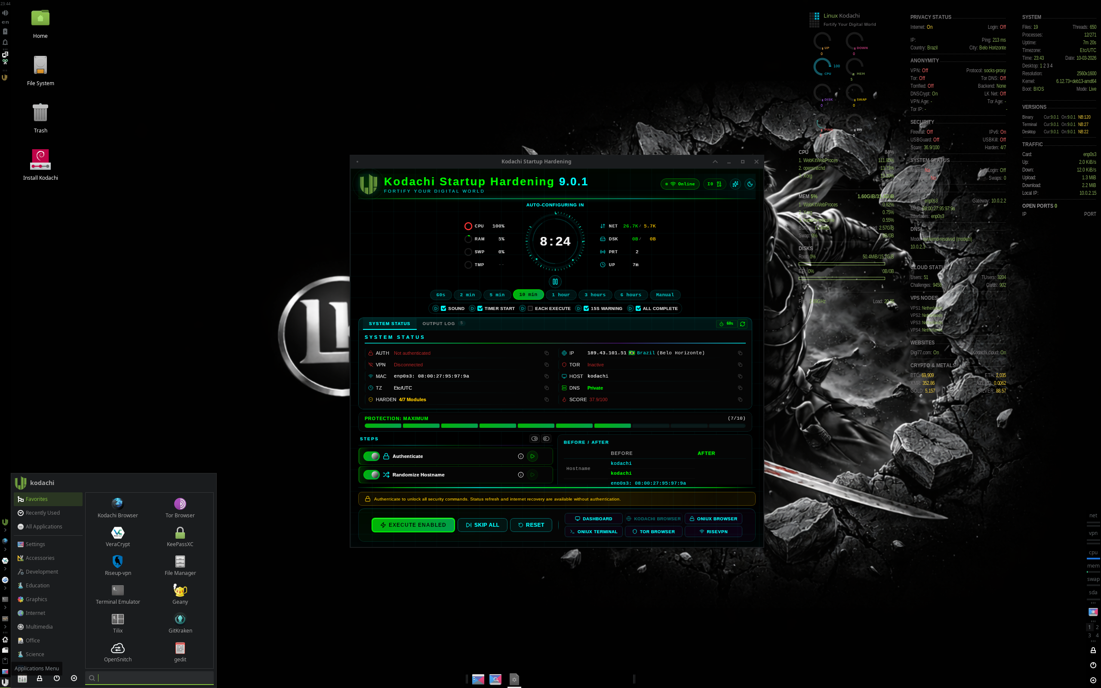Viewport: 1101px width, 688px height.
Task: Click the refresh icon next to 60s status timer
Action: click(x=742, y=324)
